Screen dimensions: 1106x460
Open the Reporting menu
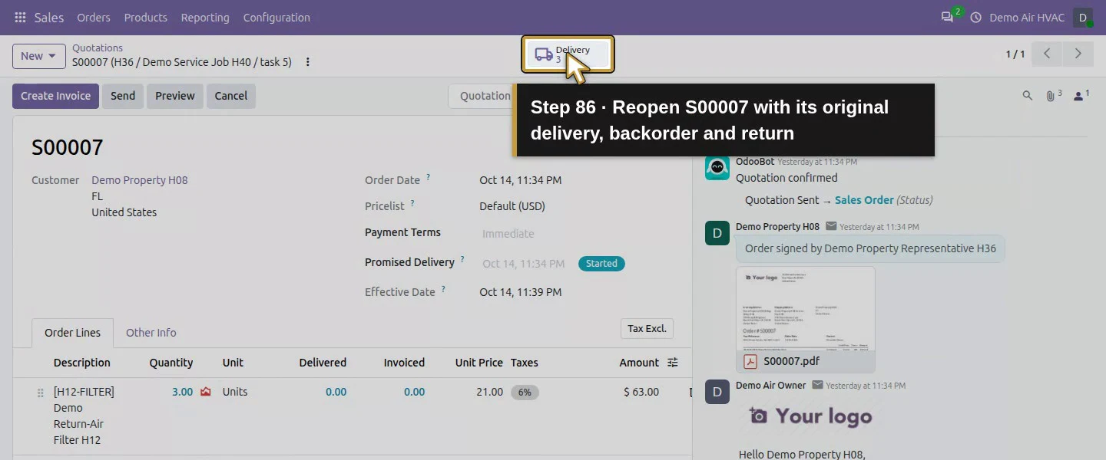[205, 18]
